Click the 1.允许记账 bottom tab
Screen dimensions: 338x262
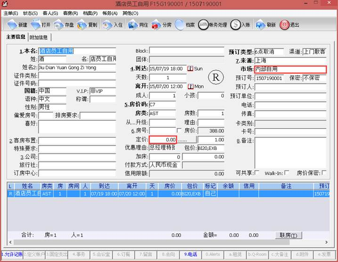click(x=12, y=254)
